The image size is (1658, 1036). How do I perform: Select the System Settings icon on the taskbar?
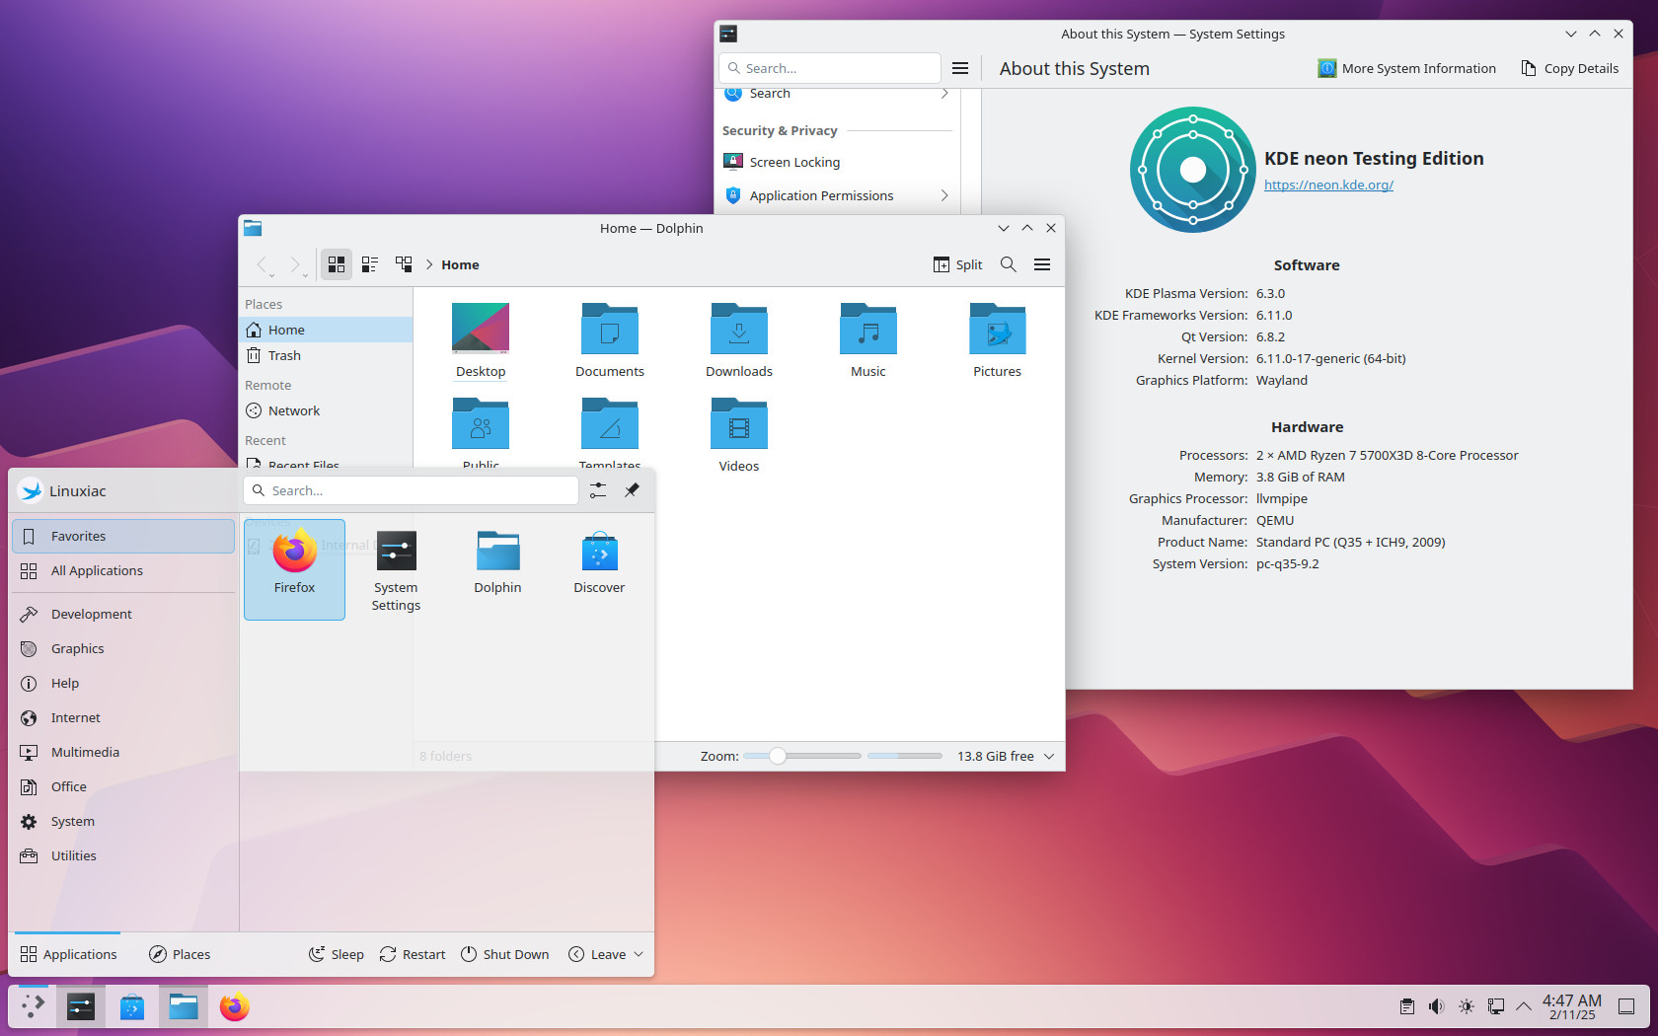click(x=81, y=1006)
